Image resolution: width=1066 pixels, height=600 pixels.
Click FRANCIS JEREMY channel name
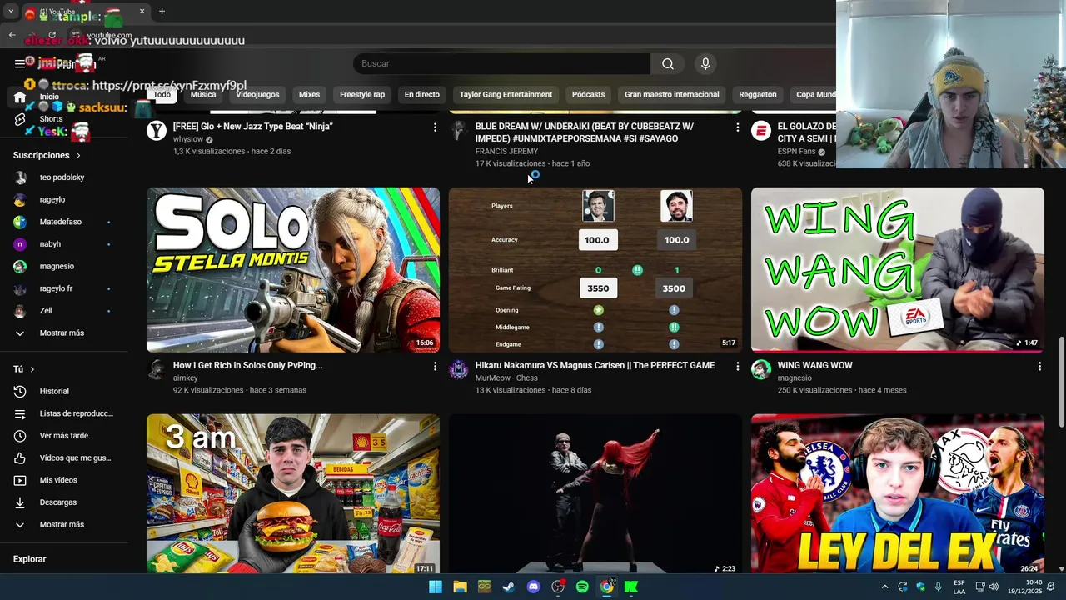click(506, 152)
